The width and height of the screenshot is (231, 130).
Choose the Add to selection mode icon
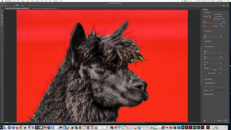12,6
